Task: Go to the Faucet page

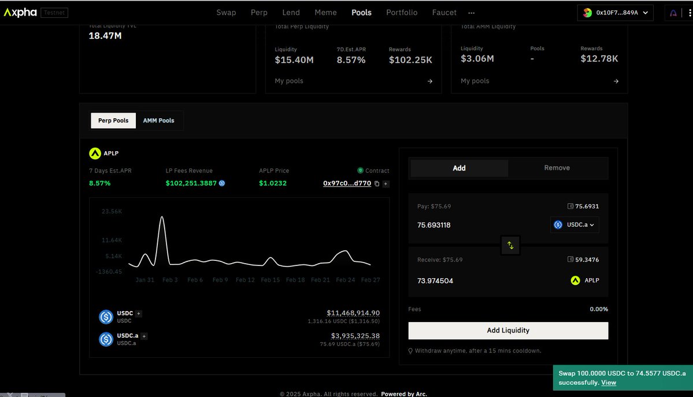Action: click(x=444, y=12)
